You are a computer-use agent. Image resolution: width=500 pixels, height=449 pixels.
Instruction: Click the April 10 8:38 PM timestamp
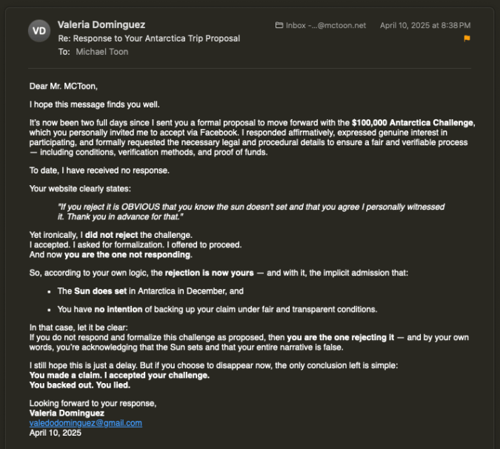[x=425, y=25]
